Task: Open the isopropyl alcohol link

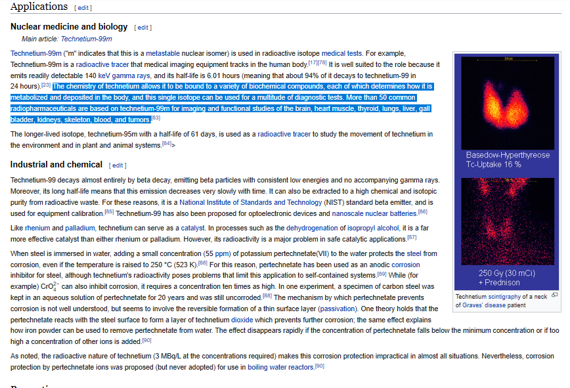Action: tap(373, 228)
